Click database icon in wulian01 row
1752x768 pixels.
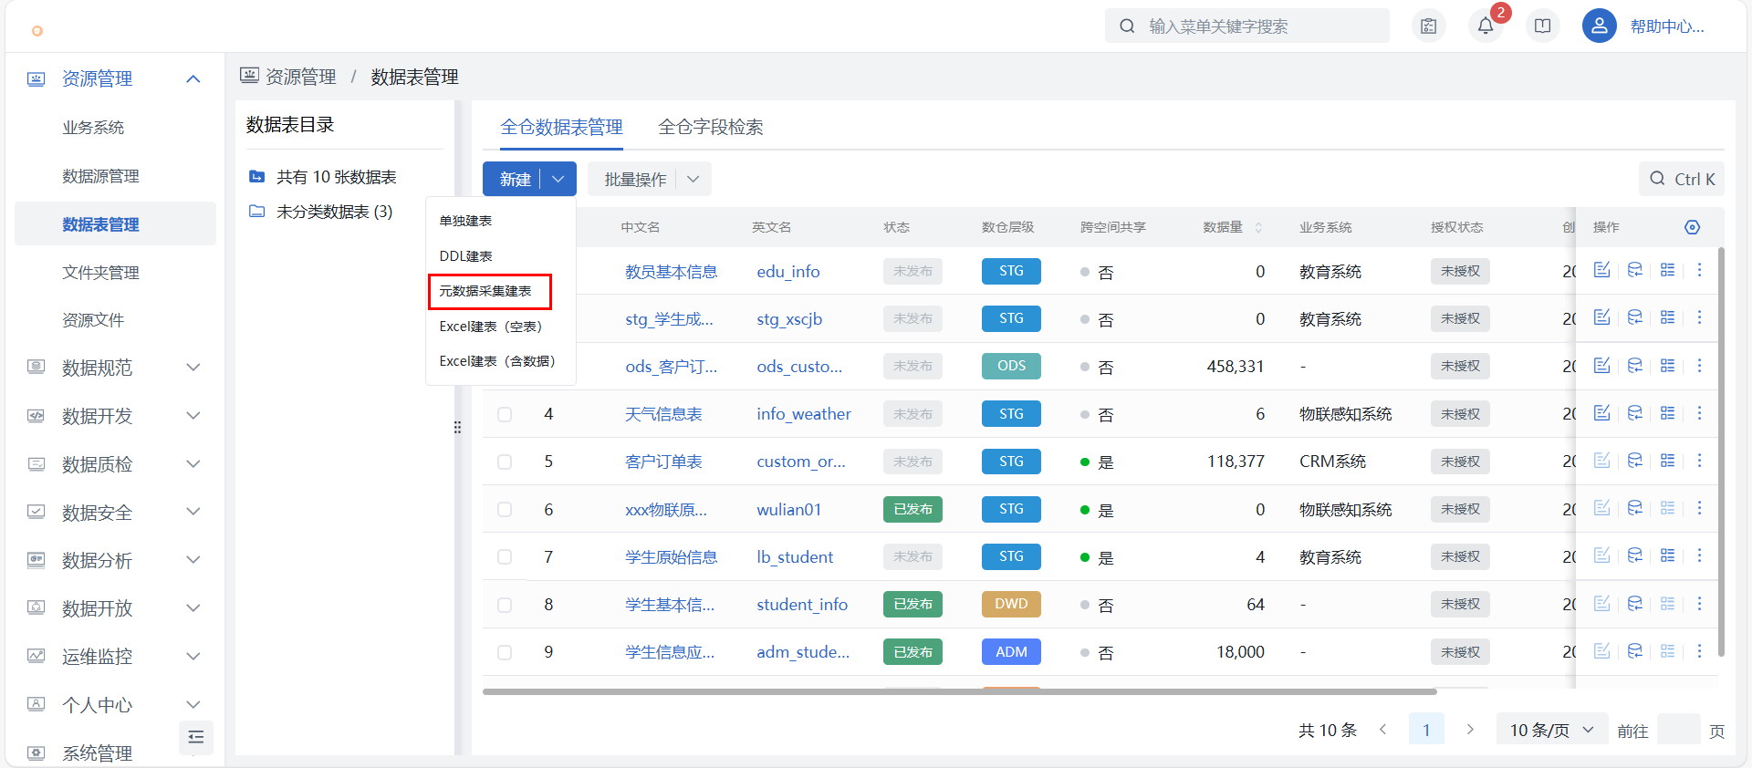tap(1635, 508)
